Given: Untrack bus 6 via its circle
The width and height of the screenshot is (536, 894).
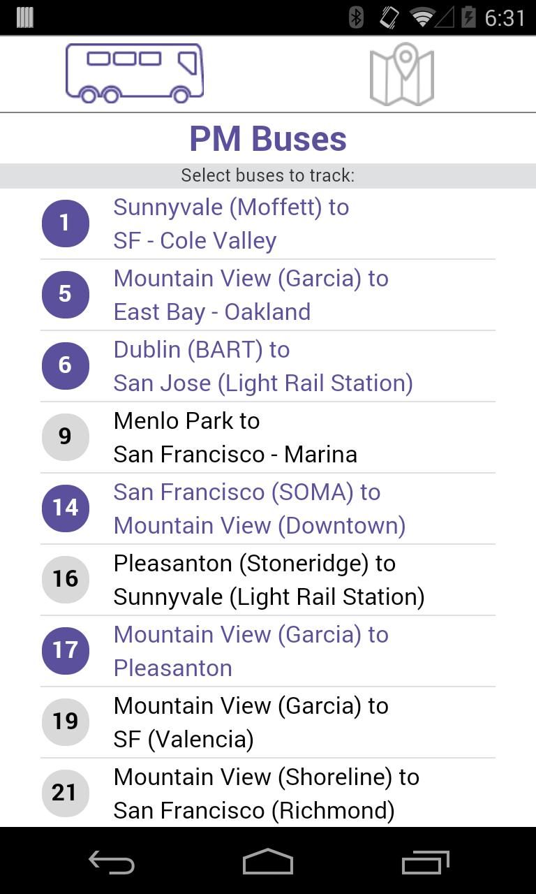Looking at the screenshot, I should [x=66, y=366].
